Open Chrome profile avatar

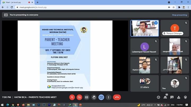[x=184, y=7]
